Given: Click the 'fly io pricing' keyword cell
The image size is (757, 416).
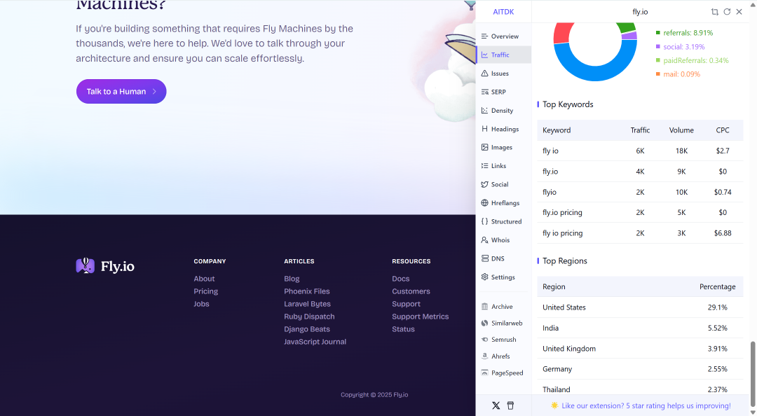Looking at the screenshot, I should pyautogui.click(x=562, y=233).
